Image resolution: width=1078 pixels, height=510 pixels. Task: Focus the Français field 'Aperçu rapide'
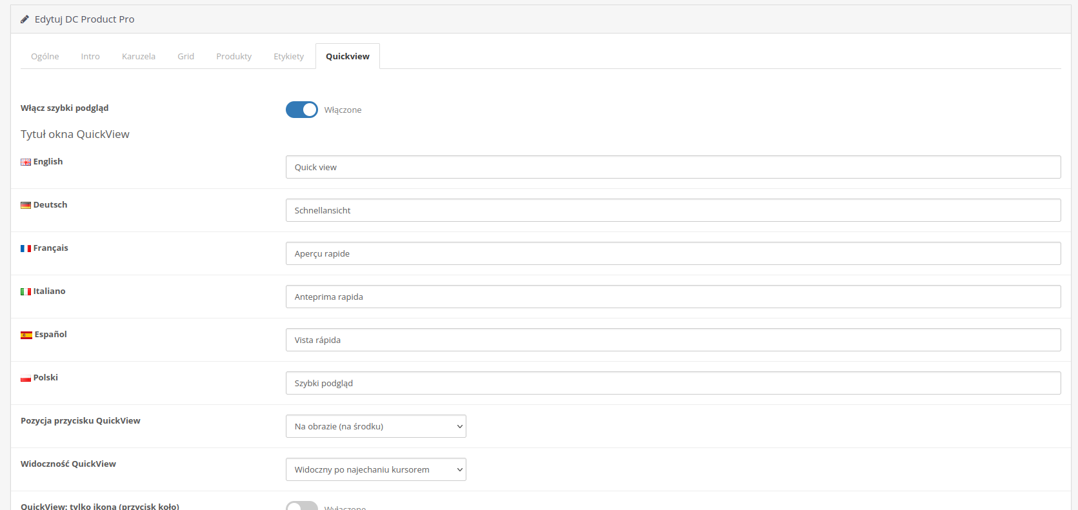674,253
